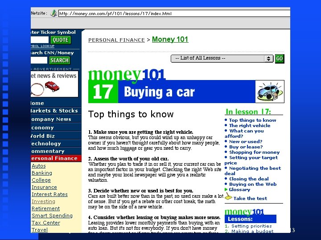Open New or used? section
Viewport: 321px width, 240px height.
pyautogui.click(x=246, y=141)
